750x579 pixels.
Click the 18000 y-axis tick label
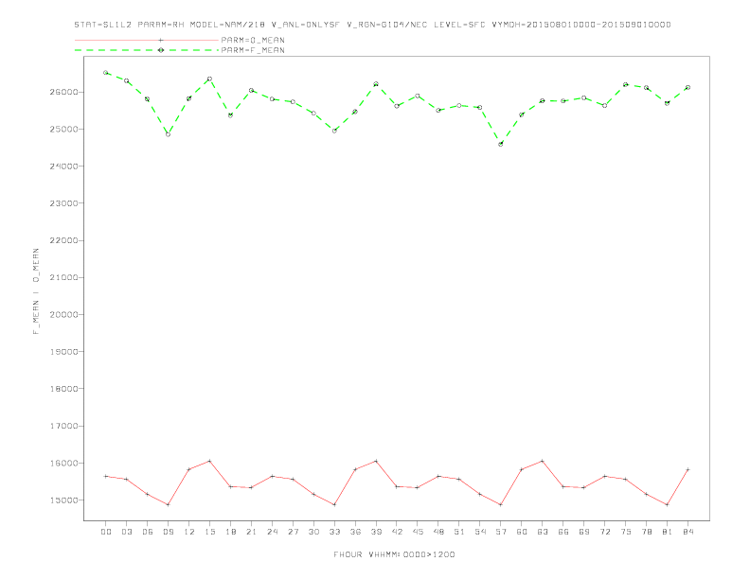(64, 389)
